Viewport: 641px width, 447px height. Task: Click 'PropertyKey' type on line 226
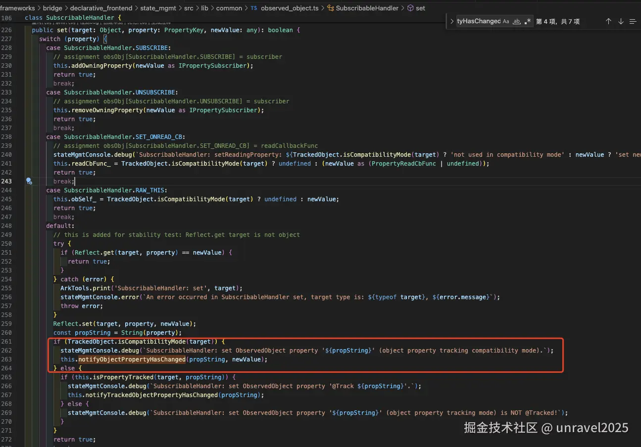184,30
